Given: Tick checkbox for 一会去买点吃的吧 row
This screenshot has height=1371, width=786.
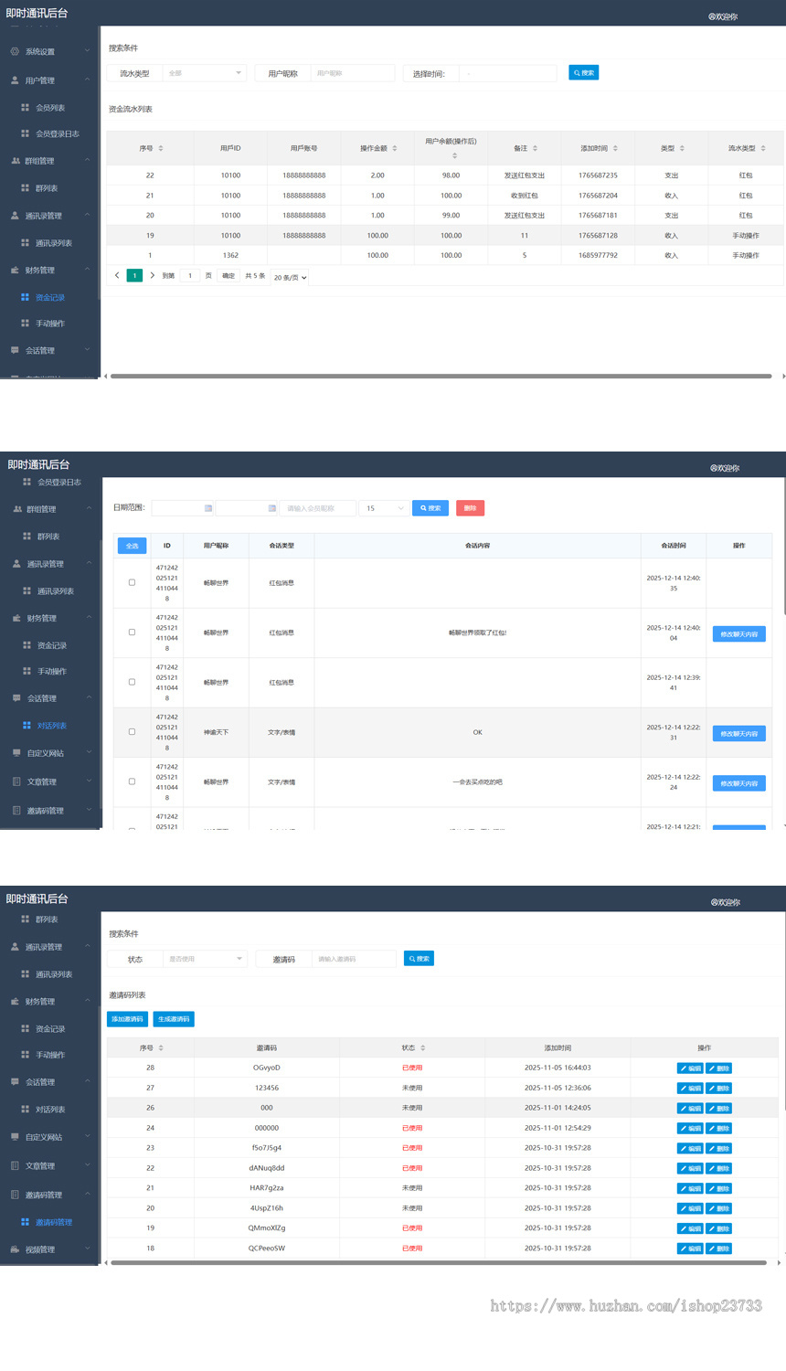Looking at the screenshot, I should click(x=132, y=781).
